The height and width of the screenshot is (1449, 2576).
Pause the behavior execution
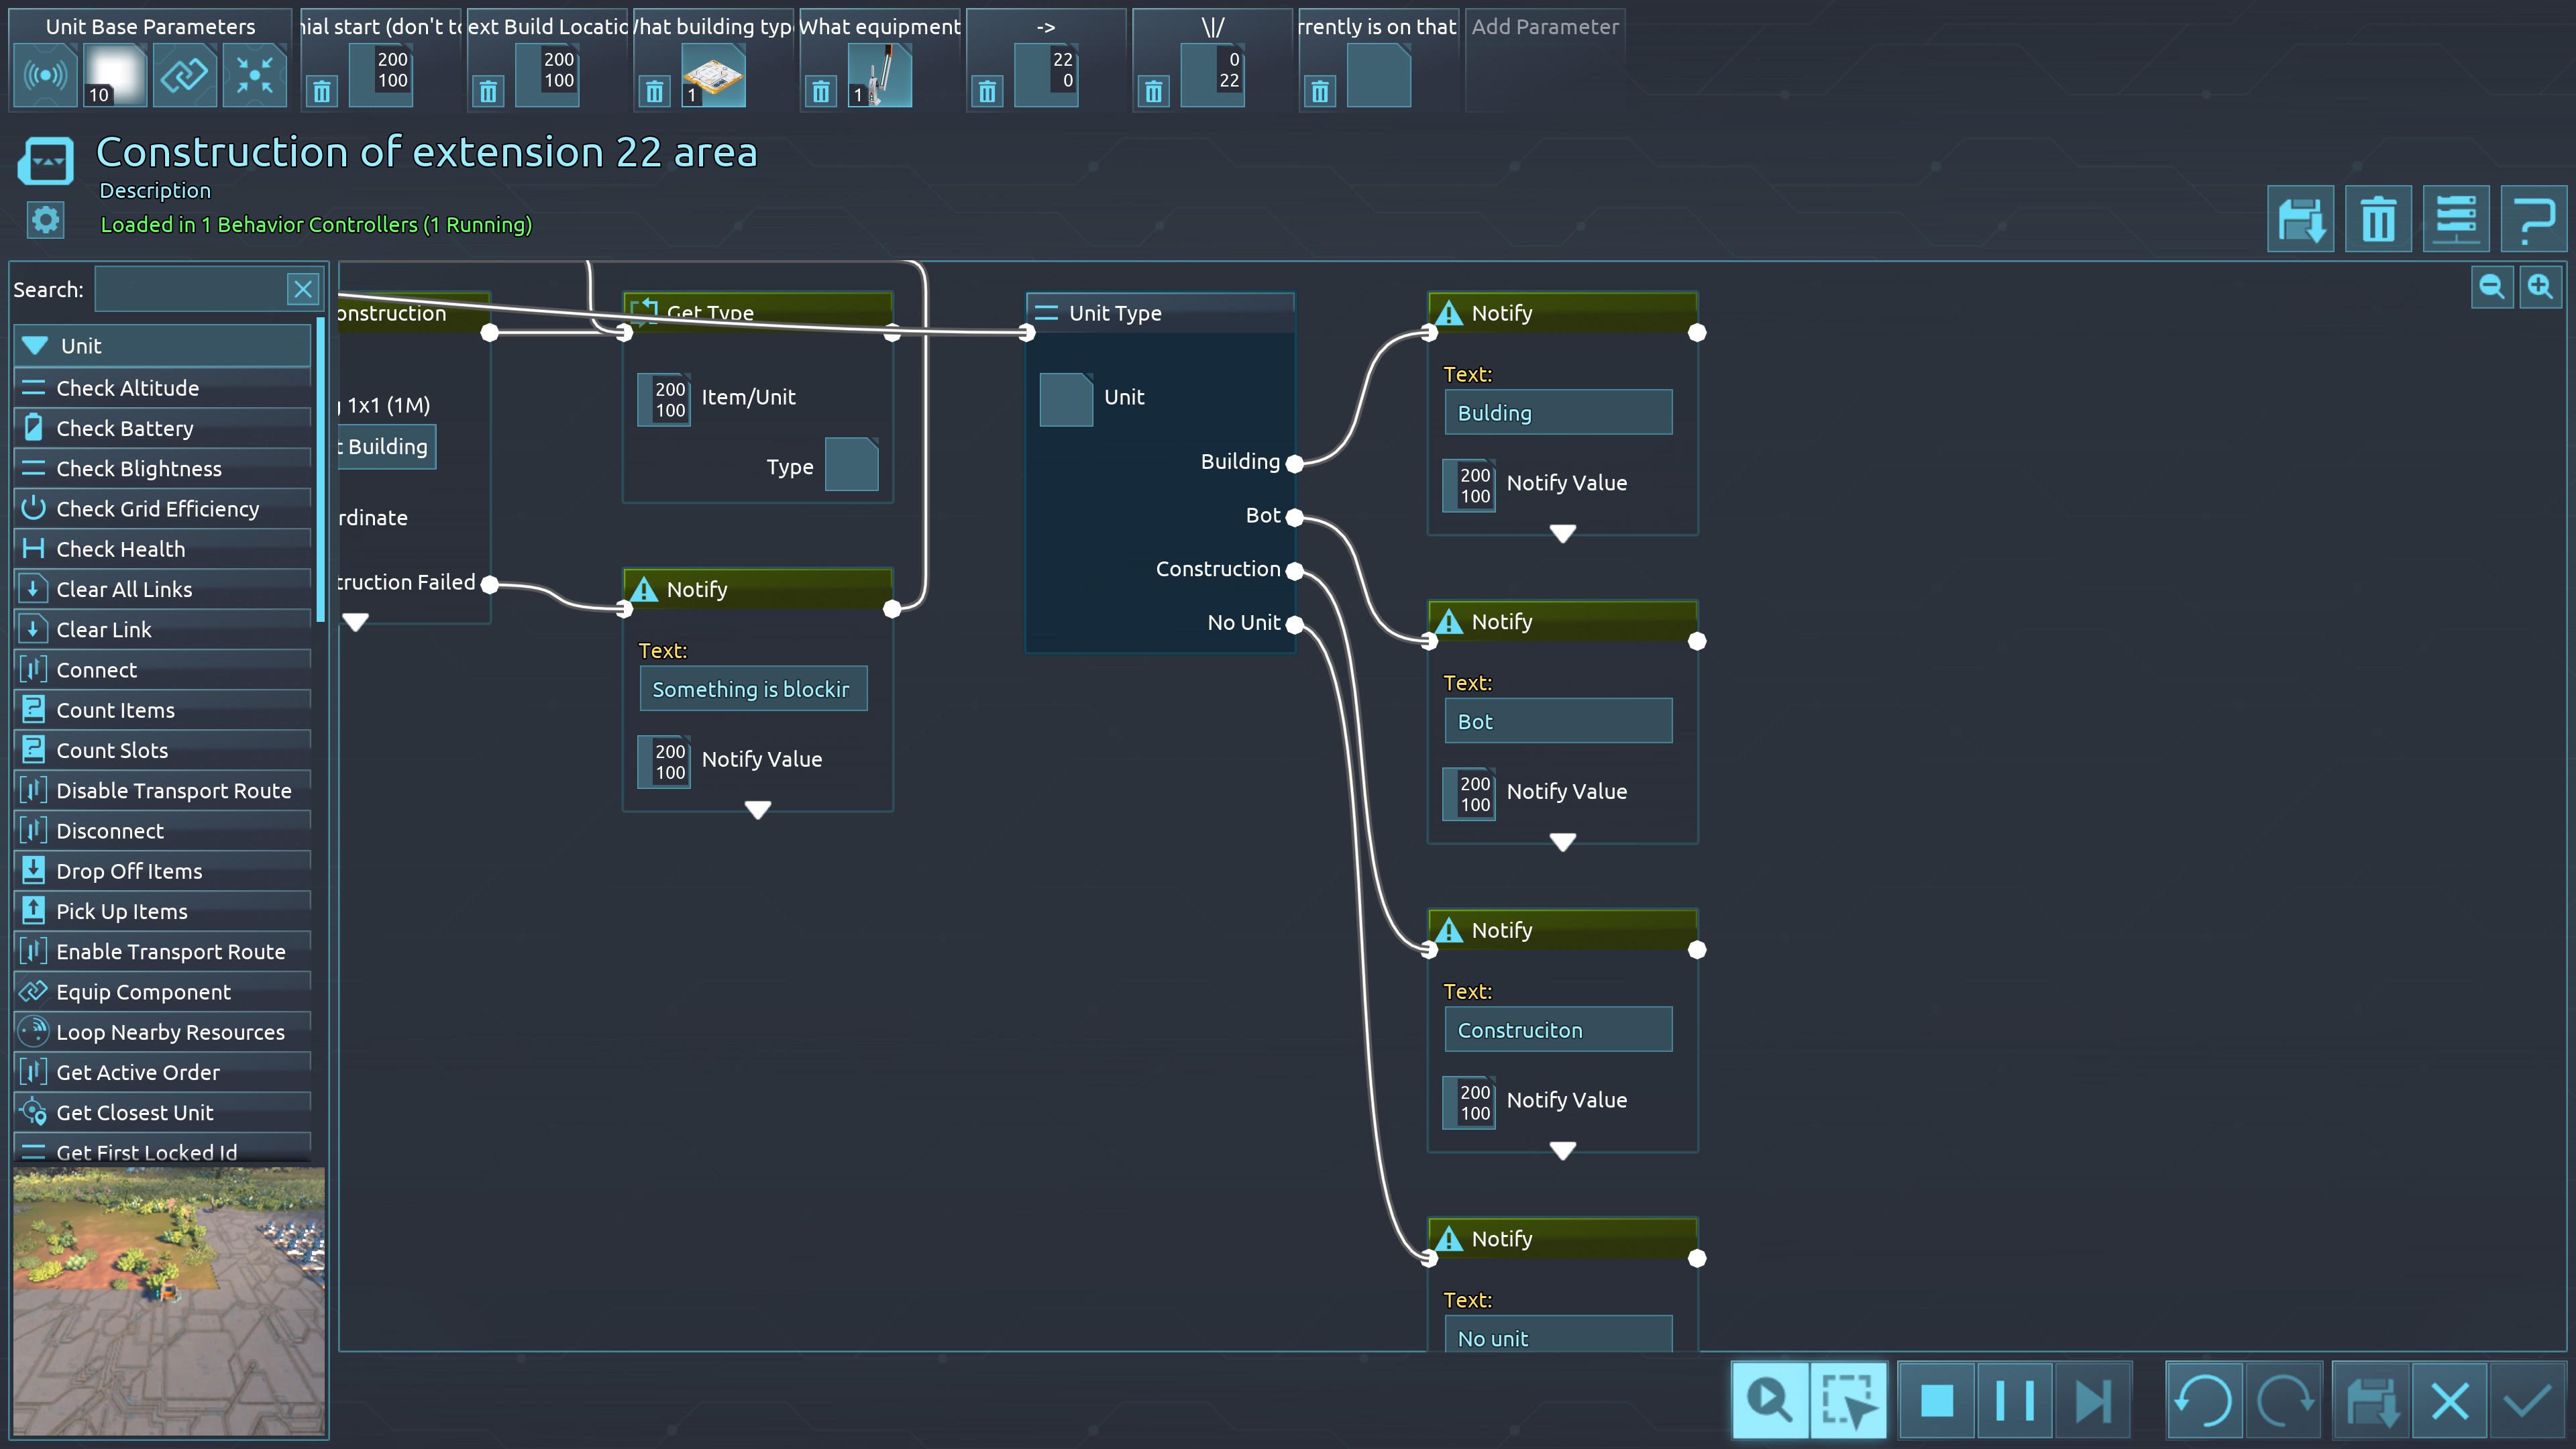2014,1400
